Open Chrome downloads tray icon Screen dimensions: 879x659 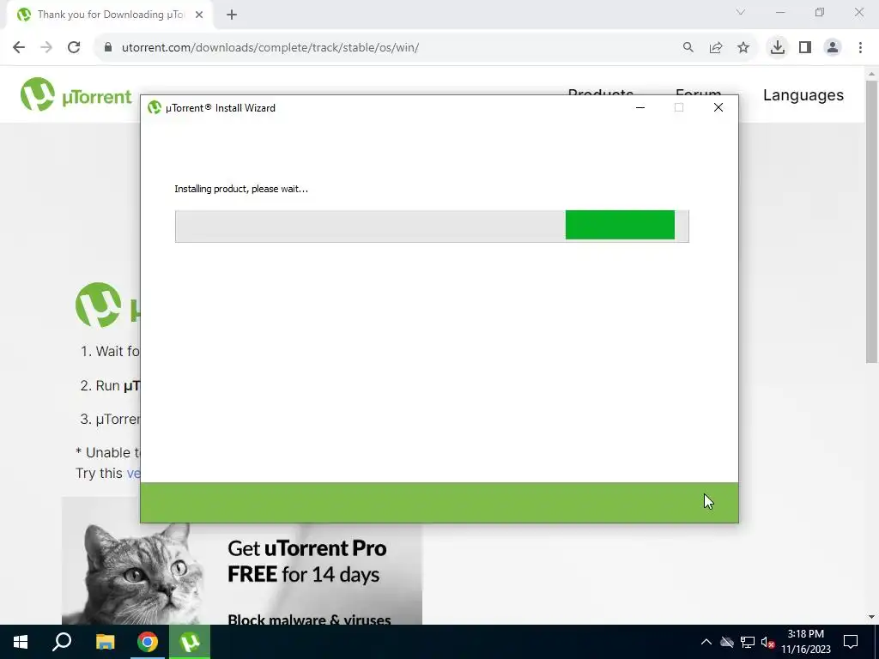(x=778, y=48)
